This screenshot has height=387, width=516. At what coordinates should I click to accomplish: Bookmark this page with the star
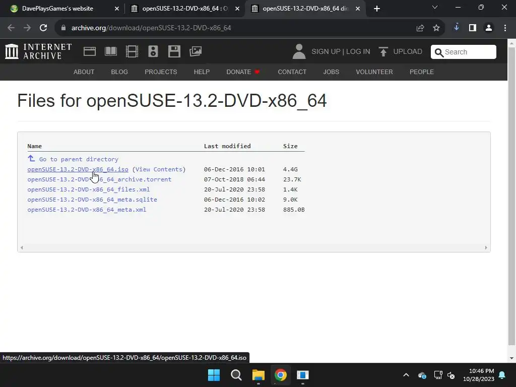pos(436,28)
